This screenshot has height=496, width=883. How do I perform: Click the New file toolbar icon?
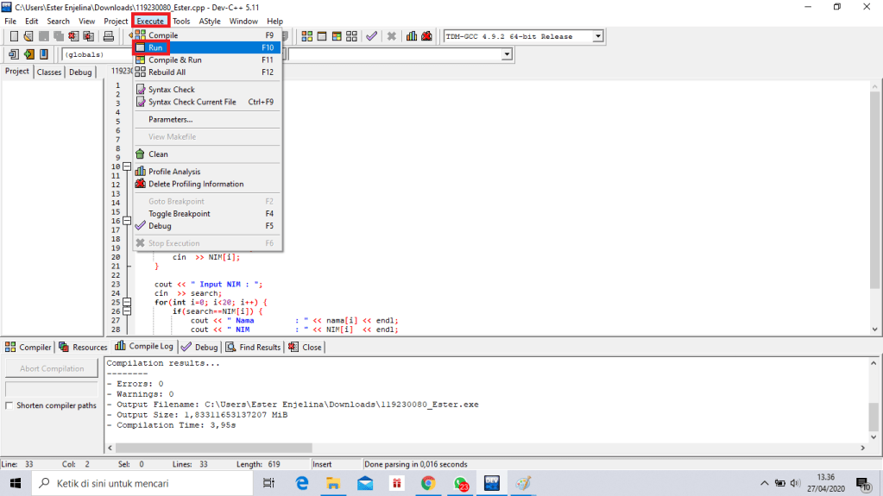(x=13, y=36)
